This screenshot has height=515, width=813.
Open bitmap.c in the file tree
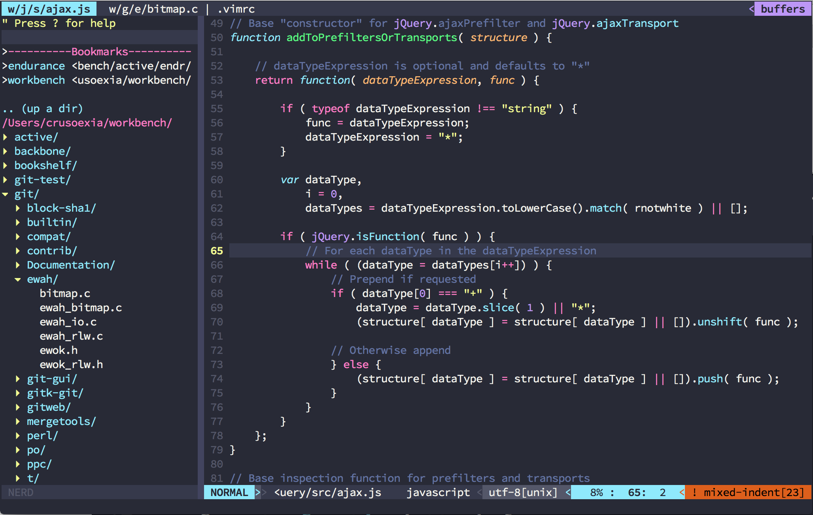65,293
